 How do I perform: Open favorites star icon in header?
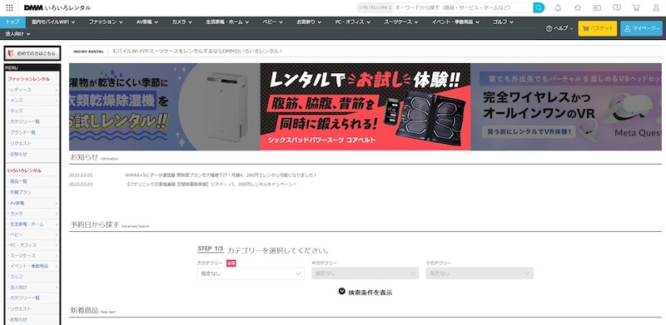[578, 7]
